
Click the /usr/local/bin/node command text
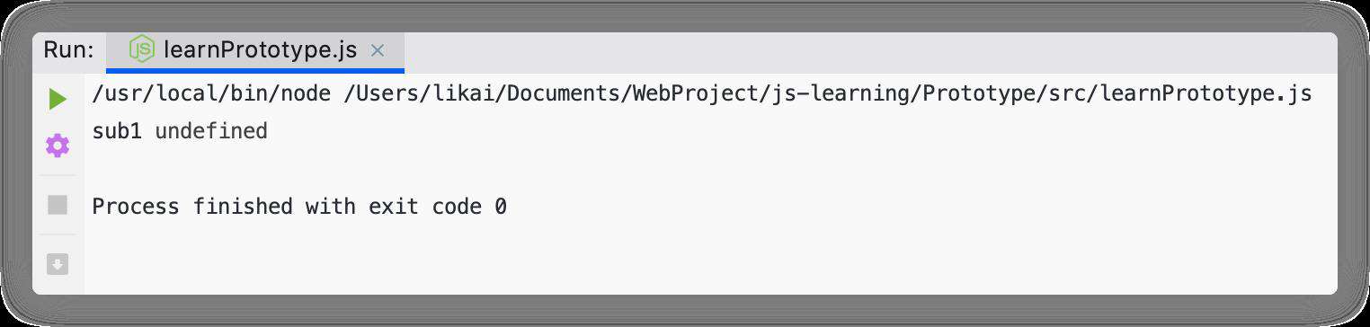(212, 93)
